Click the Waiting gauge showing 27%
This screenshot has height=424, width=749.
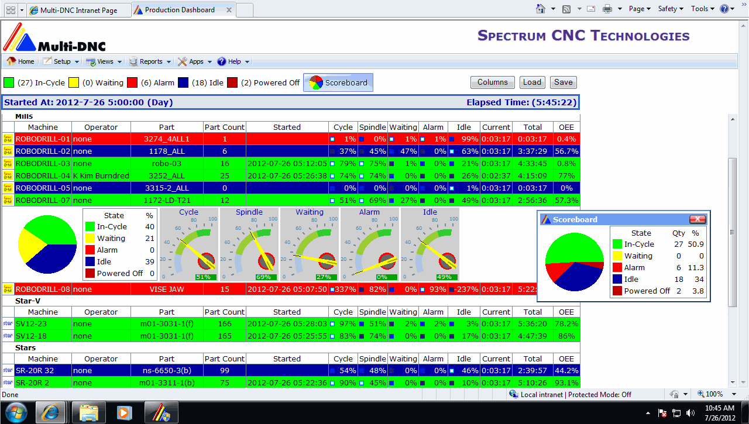[x=310, y=244]
